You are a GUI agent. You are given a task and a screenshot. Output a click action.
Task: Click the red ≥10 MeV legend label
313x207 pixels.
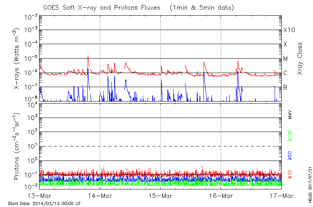(x=290, y=175)
